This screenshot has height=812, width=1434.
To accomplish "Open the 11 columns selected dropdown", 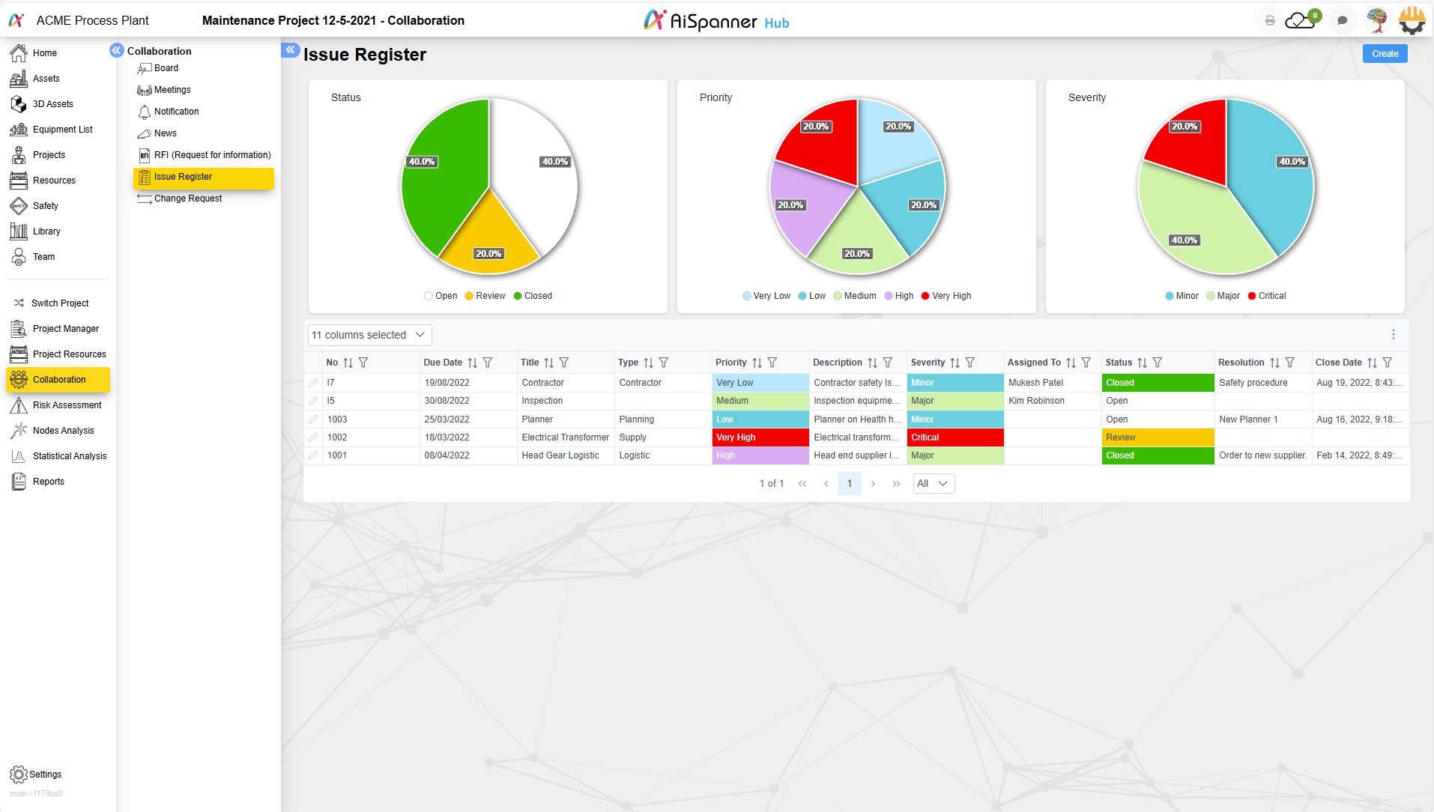I will (x=368, y=335).
